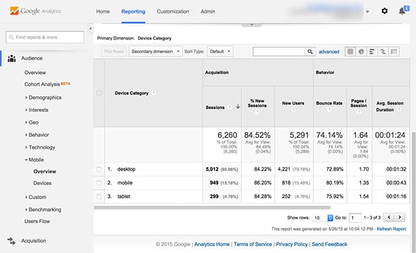Open help for Avg. Session Duration

[x=399, y=110]
